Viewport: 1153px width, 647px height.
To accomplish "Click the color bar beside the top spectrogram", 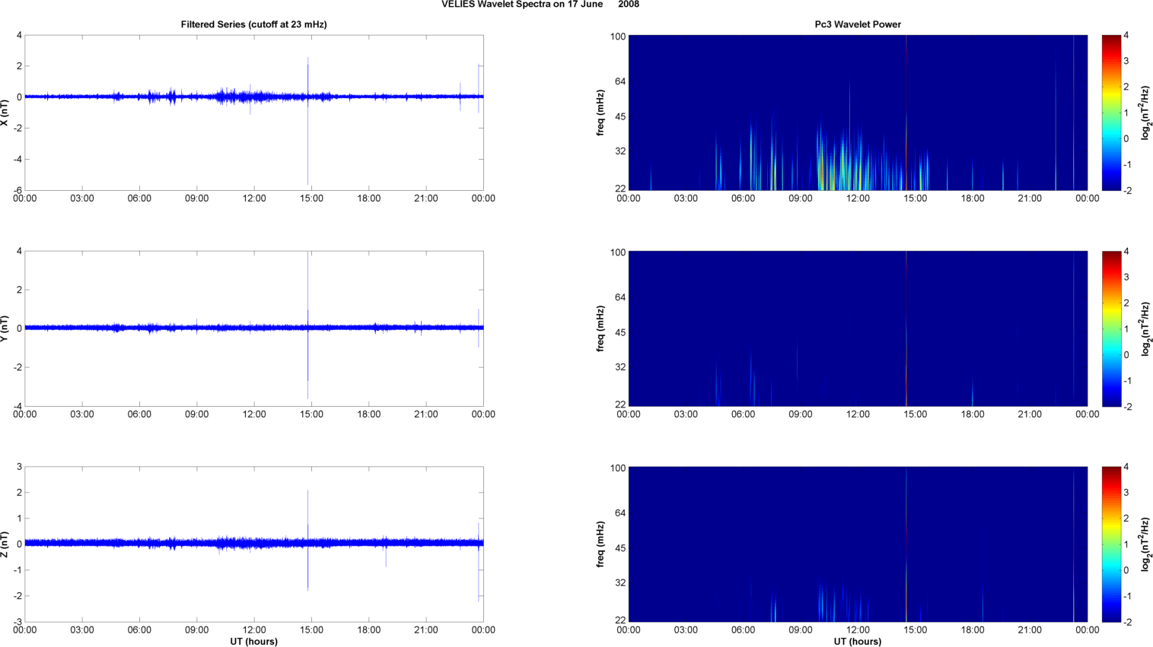I will click(x=1111, y=113).
